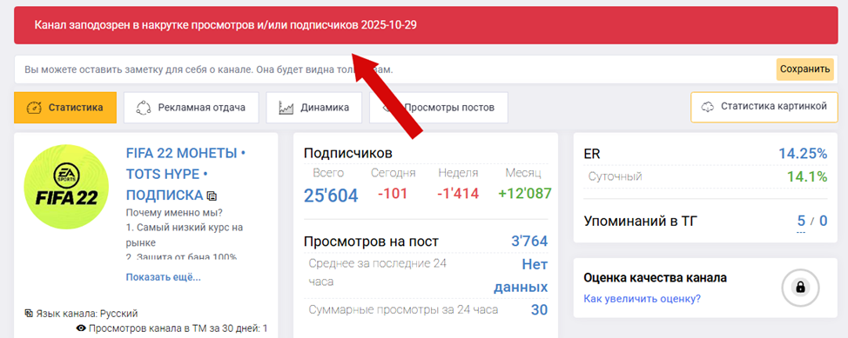Expand description with Показать ещё
Screen dimensions: 848x338
click(x=164, y=277)
